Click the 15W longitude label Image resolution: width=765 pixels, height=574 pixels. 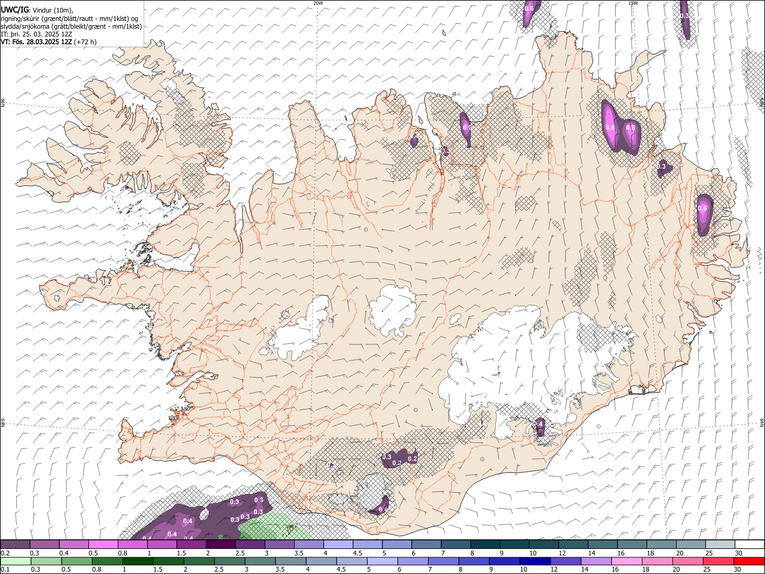(x=633, y=3)
